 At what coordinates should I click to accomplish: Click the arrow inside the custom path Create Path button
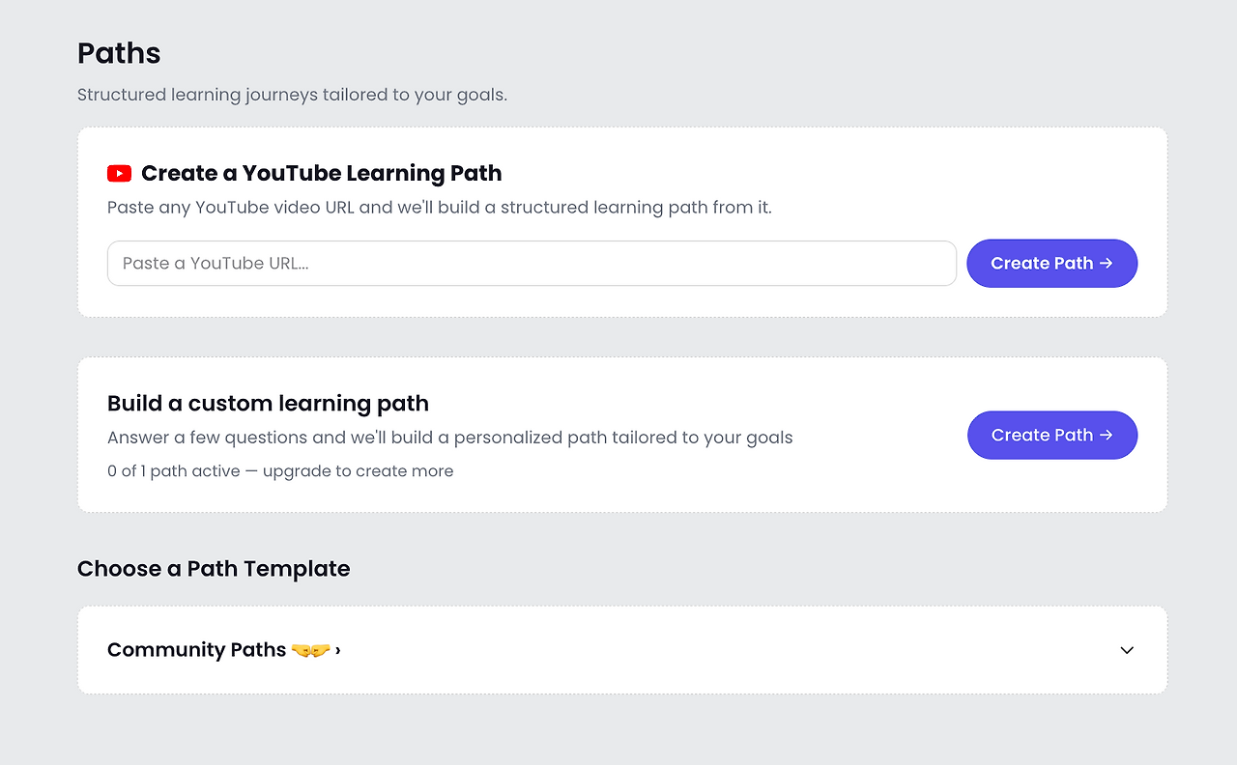click(1107, 436)
